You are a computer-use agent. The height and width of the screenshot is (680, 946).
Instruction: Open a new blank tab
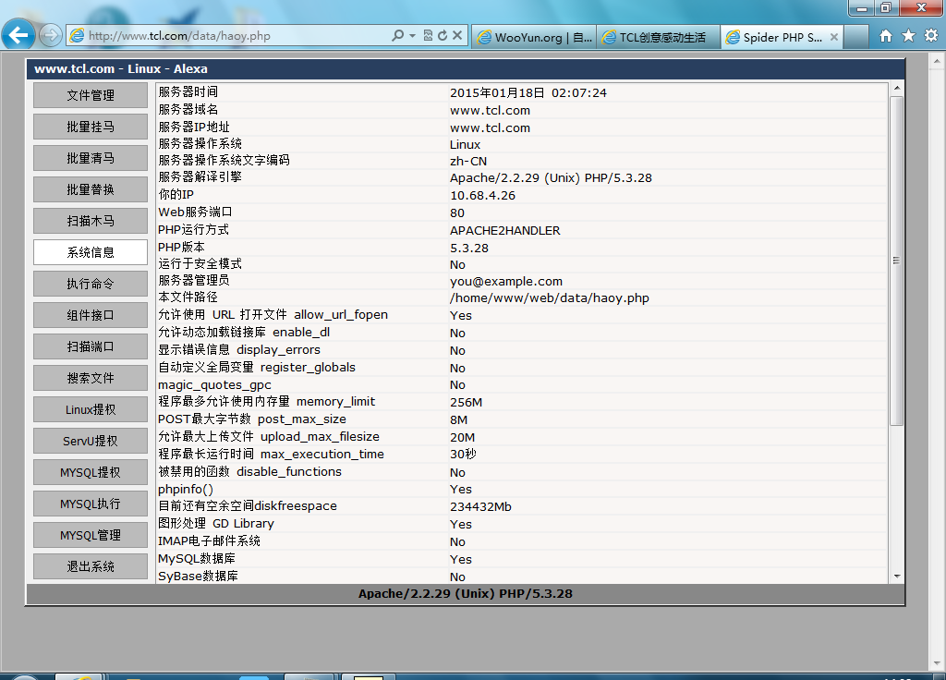[x=855, y=37]
